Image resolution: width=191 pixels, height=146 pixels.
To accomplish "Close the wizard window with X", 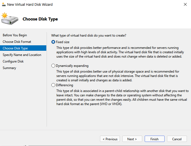I will pyautogui.click(x=185, y=4).
